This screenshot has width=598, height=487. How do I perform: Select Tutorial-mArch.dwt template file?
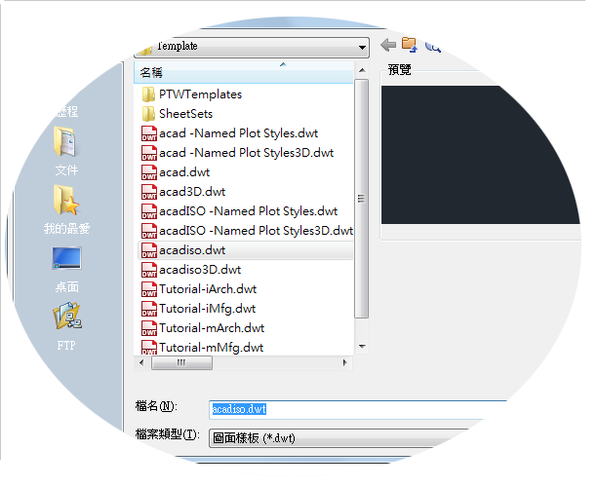pos(203,328)
